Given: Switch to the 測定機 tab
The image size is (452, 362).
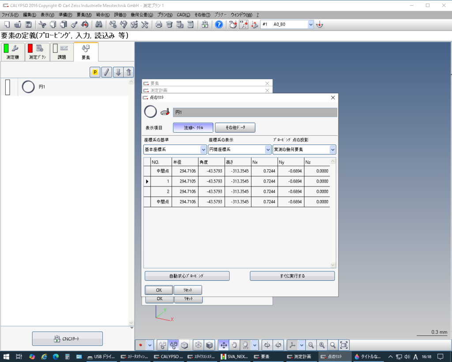Looking at the screenshot, I should pos(12,52).
